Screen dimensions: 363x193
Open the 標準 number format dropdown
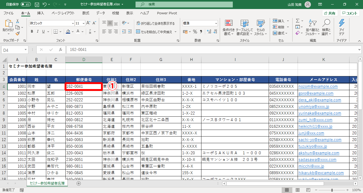click(216, 23)
